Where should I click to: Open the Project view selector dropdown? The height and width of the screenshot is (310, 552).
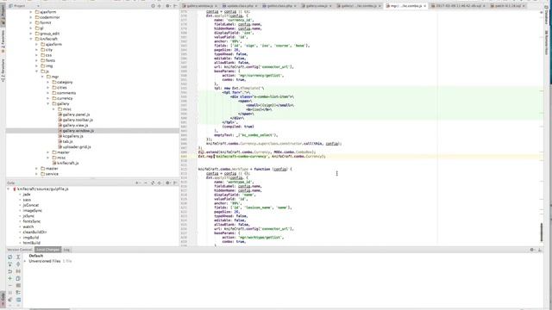pyautogui.click(x=38, y=6)
